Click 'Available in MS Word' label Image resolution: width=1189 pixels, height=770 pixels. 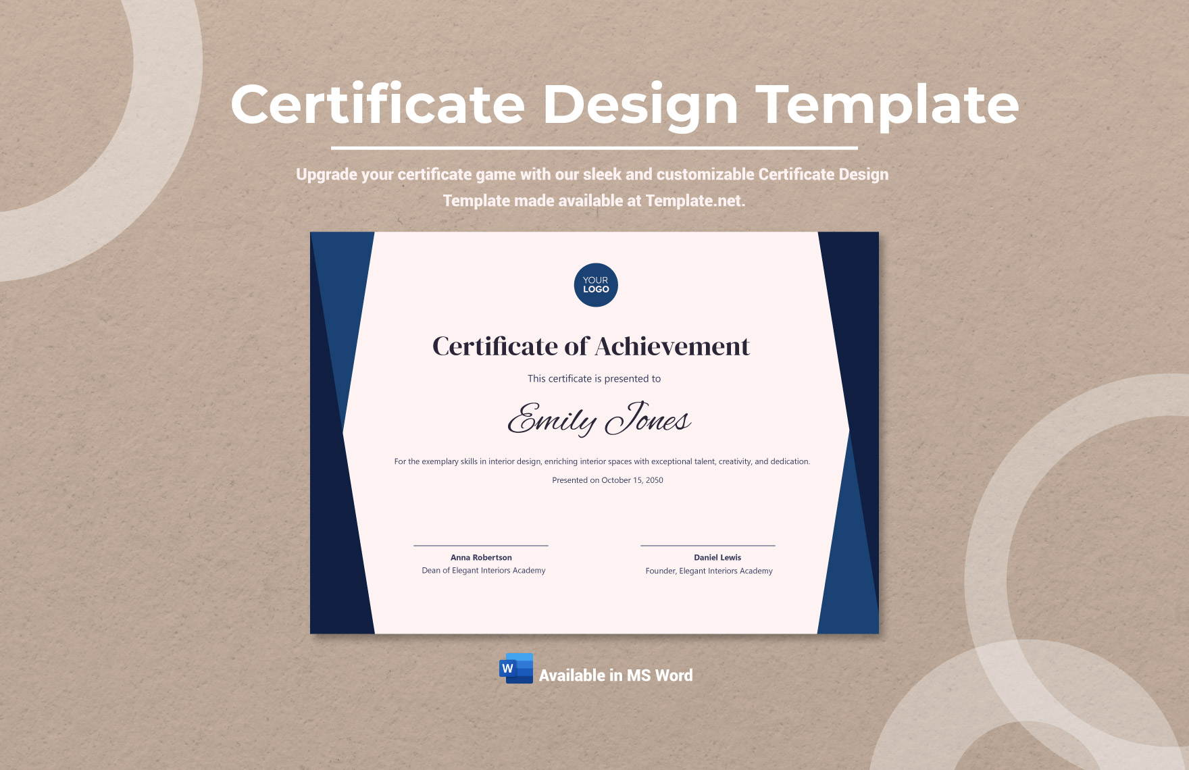click(615, 675)
